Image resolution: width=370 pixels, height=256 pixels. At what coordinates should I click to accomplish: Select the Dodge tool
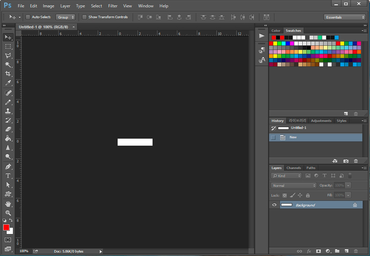pos(8,156)
